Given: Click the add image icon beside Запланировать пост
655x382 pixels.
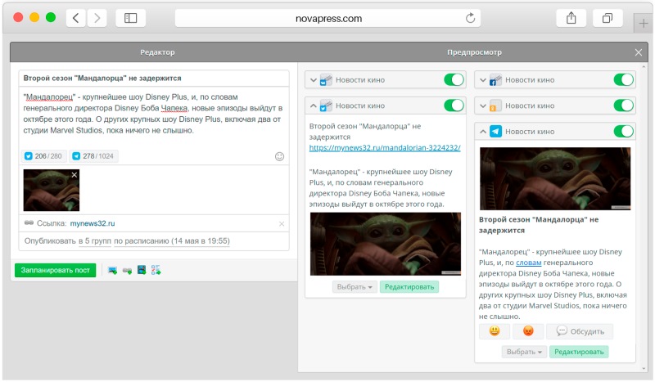Looking at the screenshot, I should [112, 271].
